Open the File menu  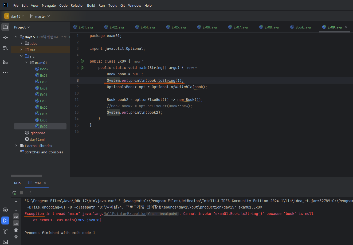pyautogui.click(x=16, y=5)
